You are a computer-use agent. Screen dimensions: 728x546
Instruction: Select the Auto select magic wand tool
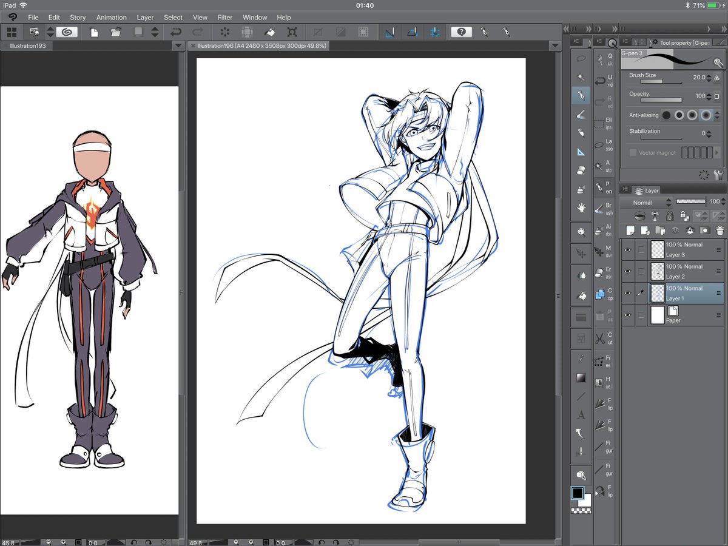pyautogui.click(x=581, y=77)
